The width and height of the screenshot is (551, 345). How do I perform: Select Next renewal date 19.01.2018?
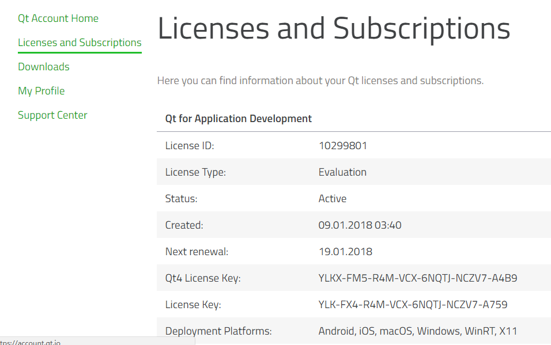tap(345, 252)
